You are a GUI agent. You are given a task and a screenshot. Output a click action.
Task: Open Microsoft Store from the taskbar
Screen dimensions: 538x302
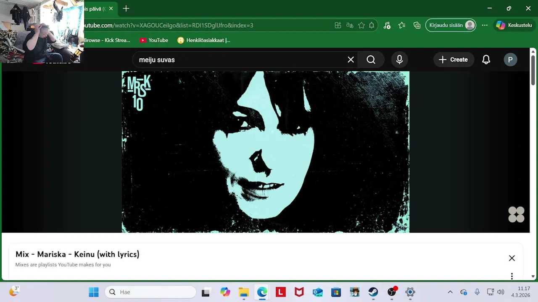(336, 292)
